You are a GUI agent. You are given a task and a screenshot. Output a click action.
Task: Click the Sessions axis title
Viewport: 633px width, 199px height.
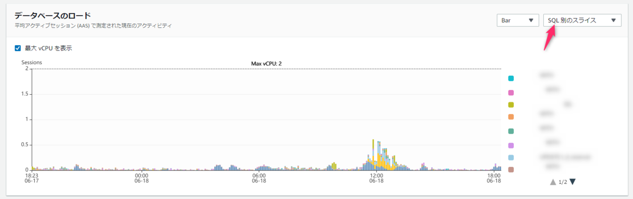(x=32, y=63)
